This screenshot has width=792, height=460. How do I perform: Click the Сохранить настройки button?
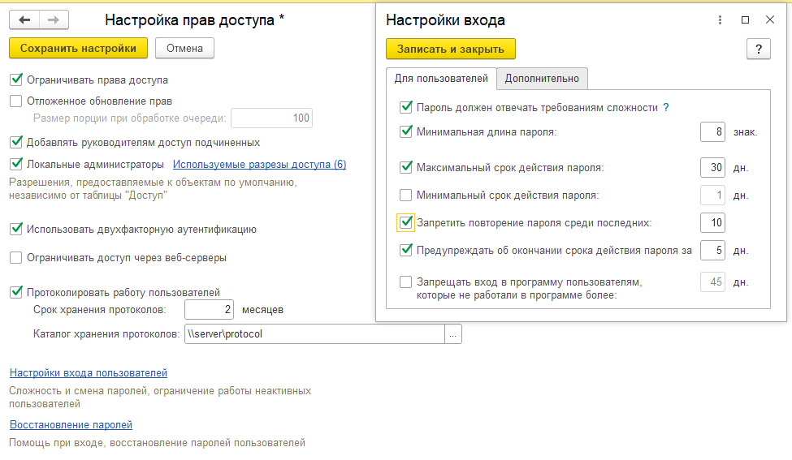79,49
